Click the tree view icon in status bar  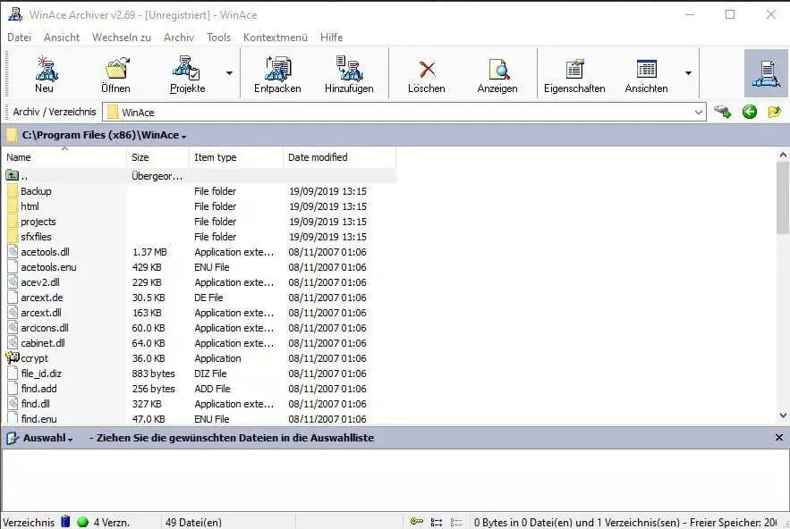click(x=437, y=522)
